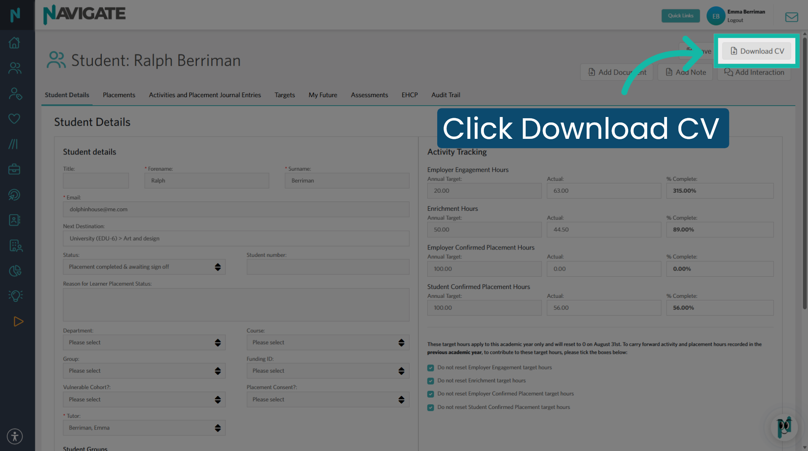808x451 pixels.
Task: Click Reason for Learner Placement Status textarea
Action: click(x=236, y=305)
